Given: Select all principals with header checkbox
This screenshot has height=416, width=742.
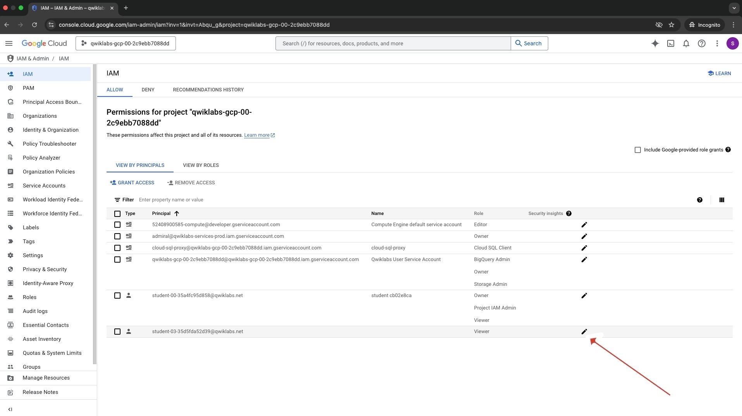Looking at the screenshot, I should coord(117,214).
